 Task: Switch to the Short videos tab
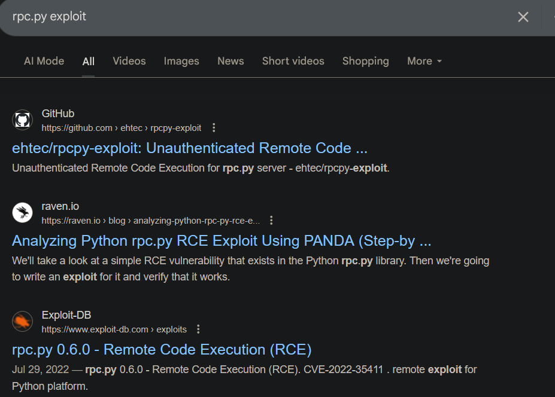[293, 61]
